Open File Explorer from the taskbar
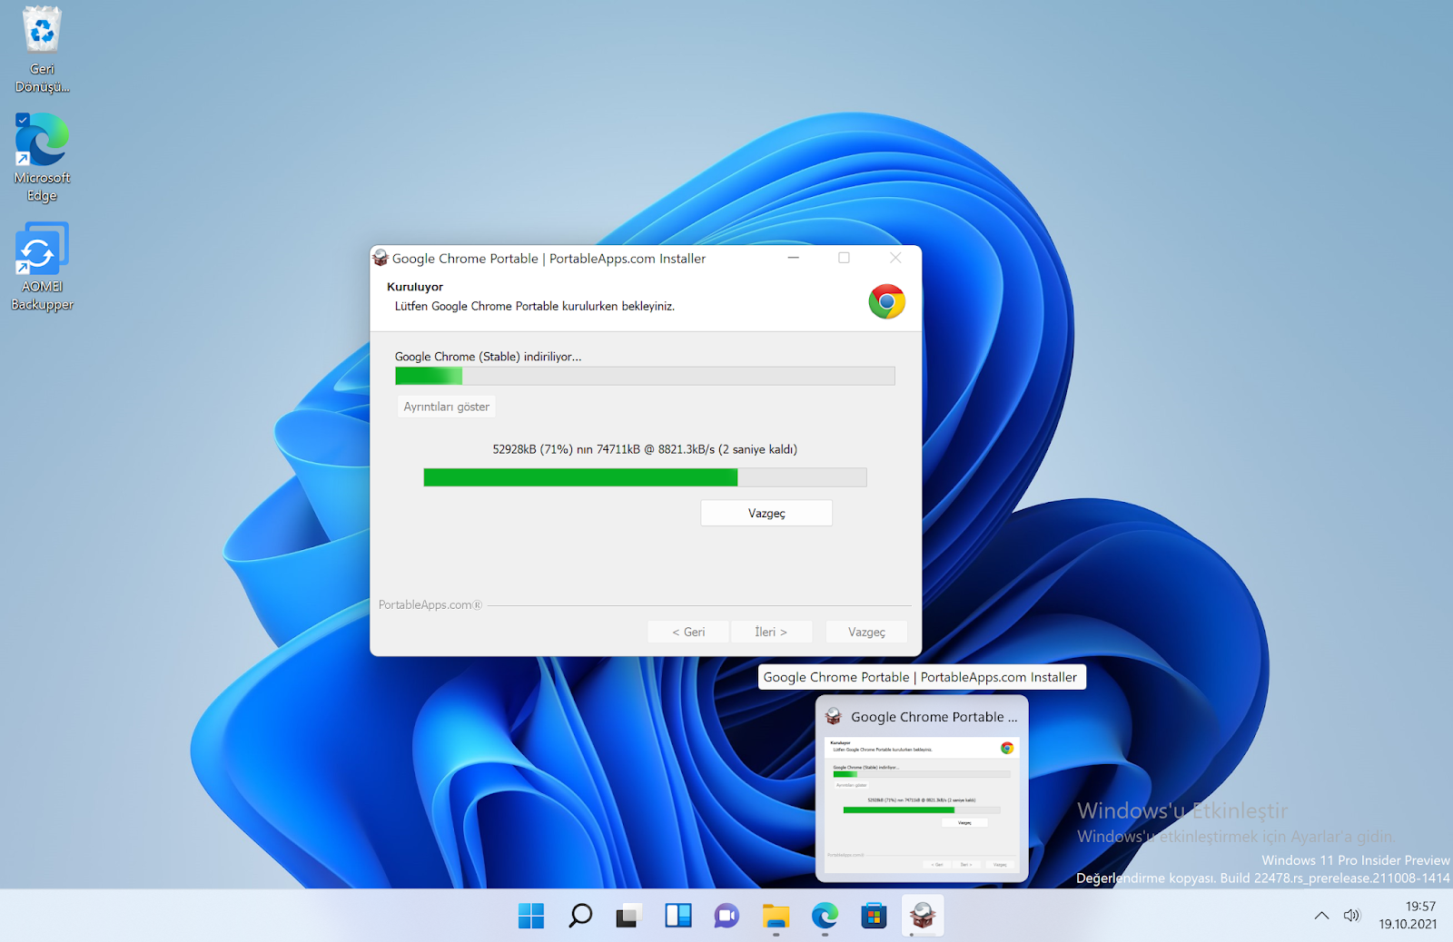1453x942 pixels. click(x=776, y=916)
